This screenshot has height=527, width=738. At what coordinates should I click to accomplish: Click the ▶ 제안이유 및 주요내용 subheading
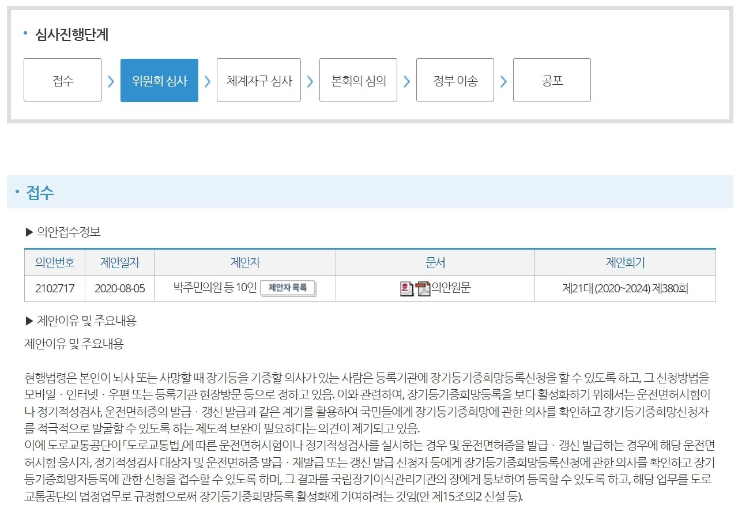(x=81, y=321)
